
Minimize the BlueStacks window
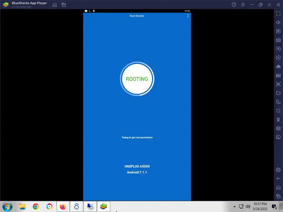point(252,5)
